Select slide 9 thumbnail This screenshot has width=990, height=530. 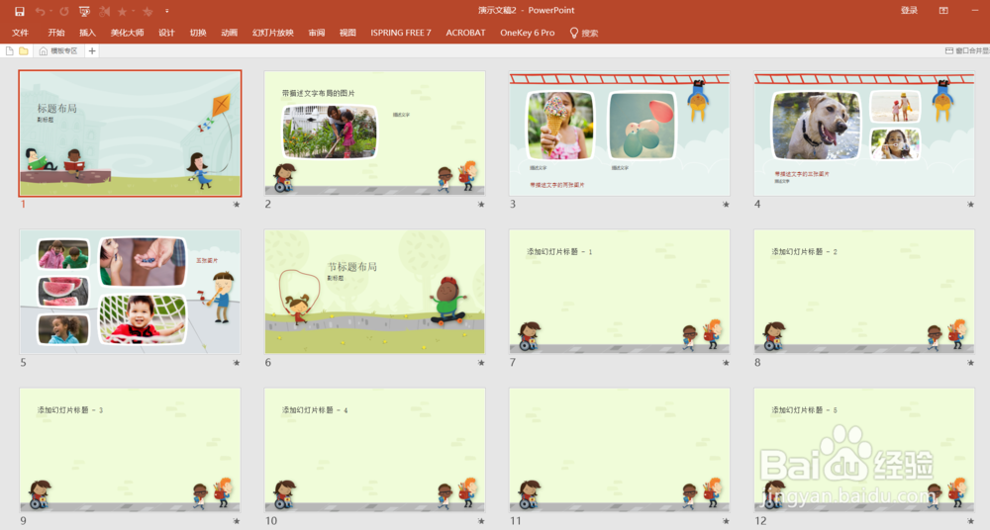point(130,450)
